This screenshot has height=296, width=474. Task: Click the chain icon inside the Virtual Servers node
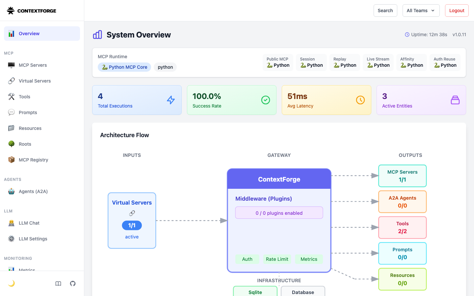coord(132,213)
